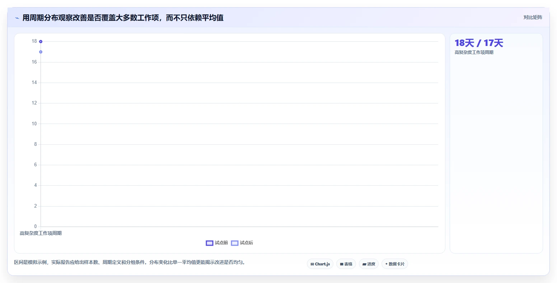Select the Chart.js chip

tap(320, 264)
